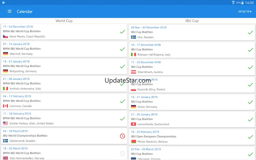Click the Canadian flag next to Canmore

[x=5, y=106]
